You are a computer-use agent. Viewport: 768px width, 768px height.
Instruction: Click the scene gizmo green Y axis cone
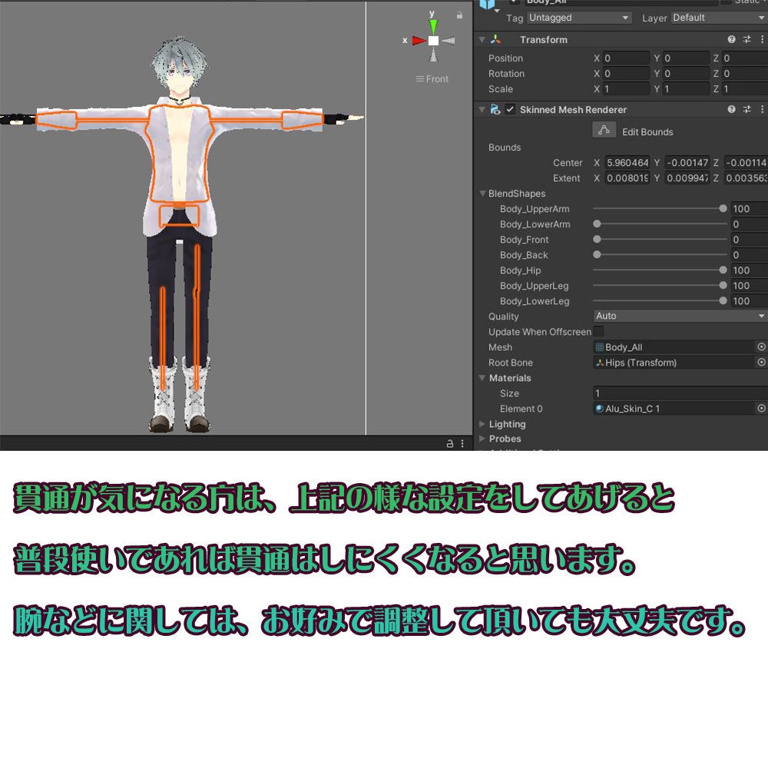(433, 26)
